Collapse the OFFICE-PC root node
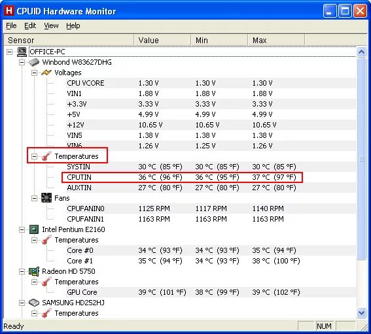371x334 pixels. (x=9, y=52)
